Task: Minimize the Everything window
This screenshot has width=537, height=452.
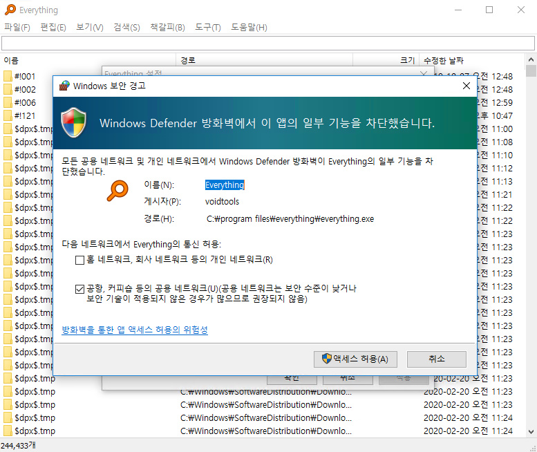Action: (458, 10)
